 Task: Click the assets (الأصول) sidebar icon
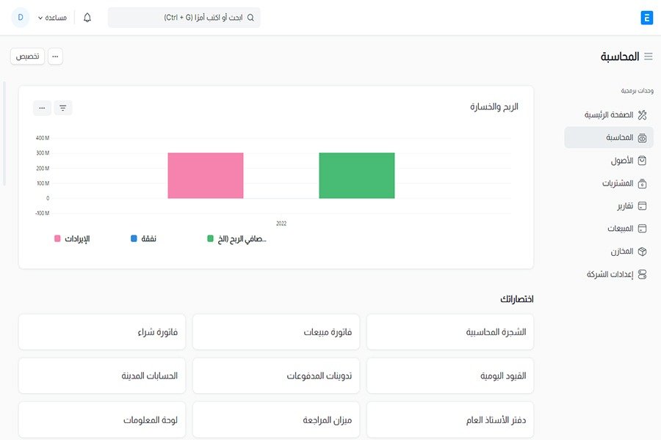pos(642,161)
